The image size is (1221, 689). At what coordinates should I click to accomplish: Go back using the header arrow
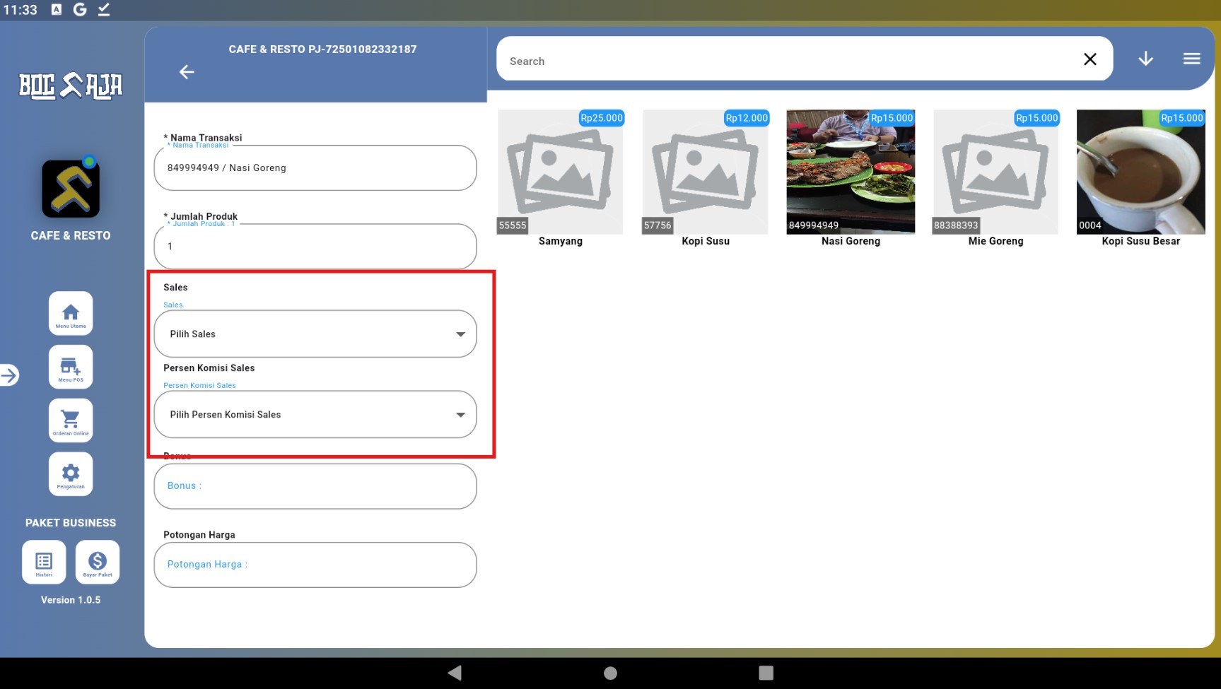tap(187, 72)
